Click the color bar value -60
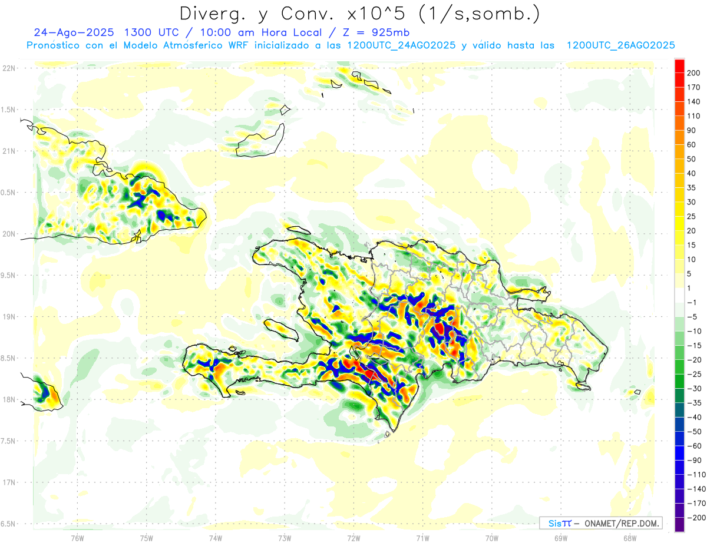Image resolution: width=707 pixels, height=546 pixels. [693, 446]
